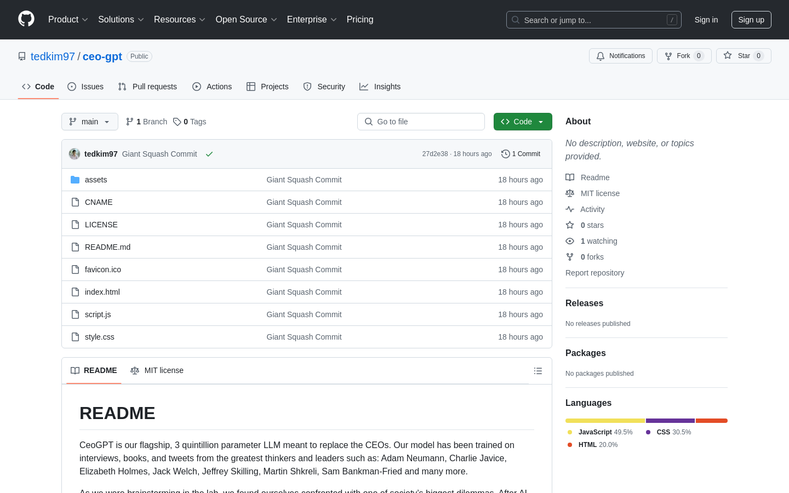Open the ceo-gpt repository link
This screenshot has height=493, width=789.
102,56
